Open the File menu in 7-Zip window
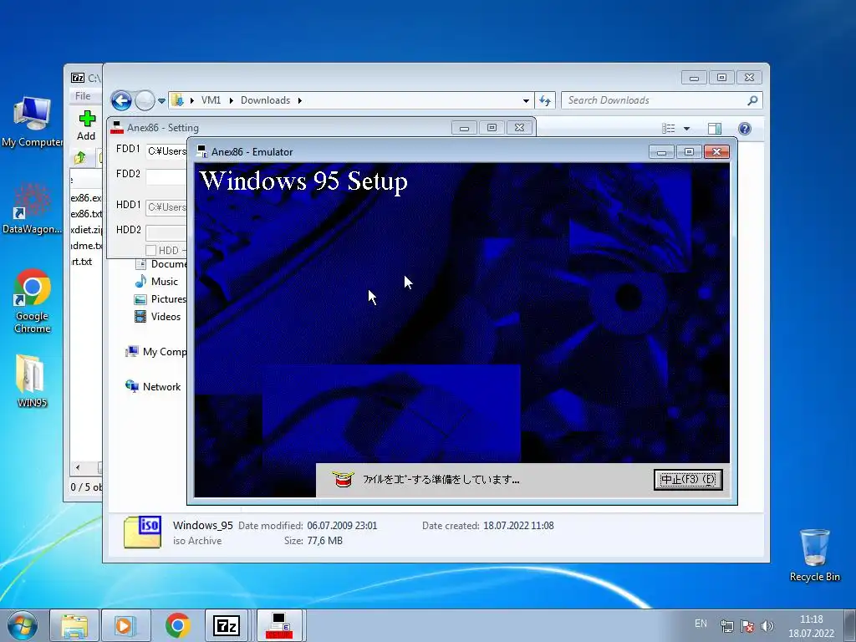Viewport: 856px width, 642px height. coord(83,96)
